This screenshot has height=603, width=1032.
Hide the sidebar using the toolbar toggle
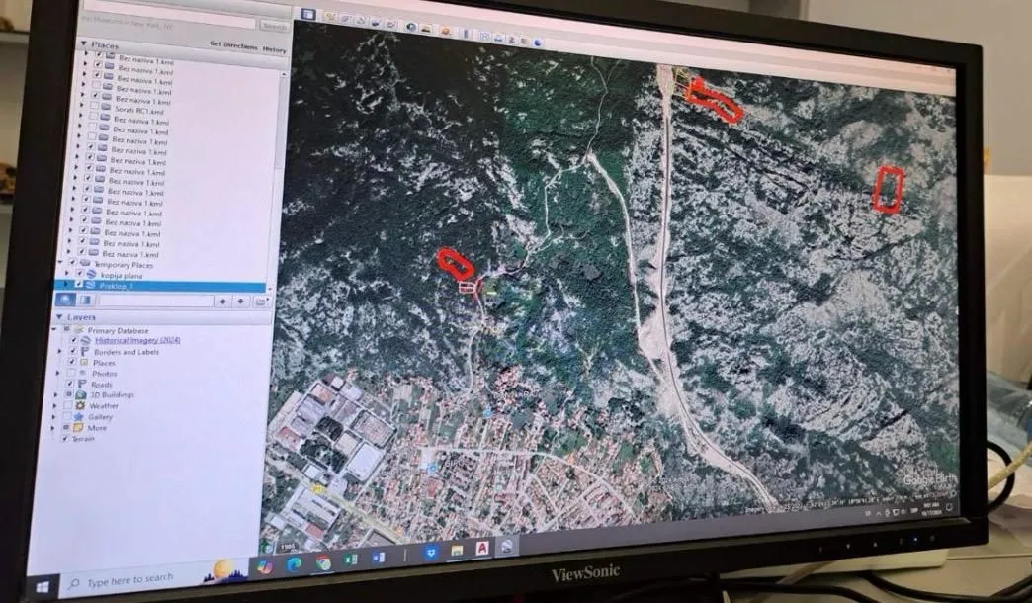tap(308, 15)
